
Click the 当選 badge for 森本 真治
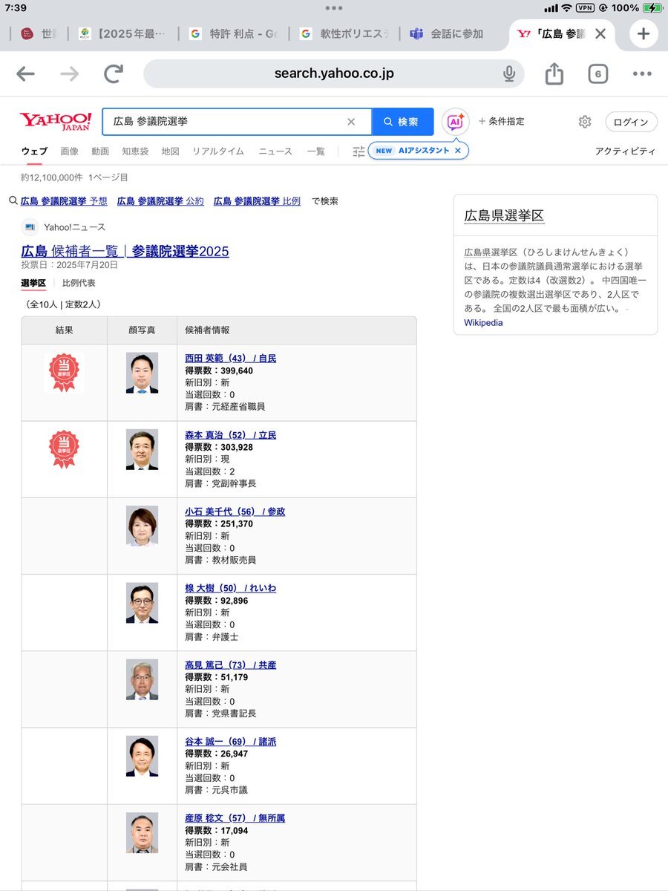(64, 449)
